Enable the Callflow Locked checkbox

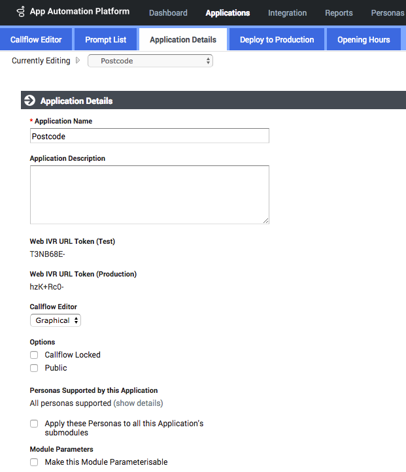34,355
